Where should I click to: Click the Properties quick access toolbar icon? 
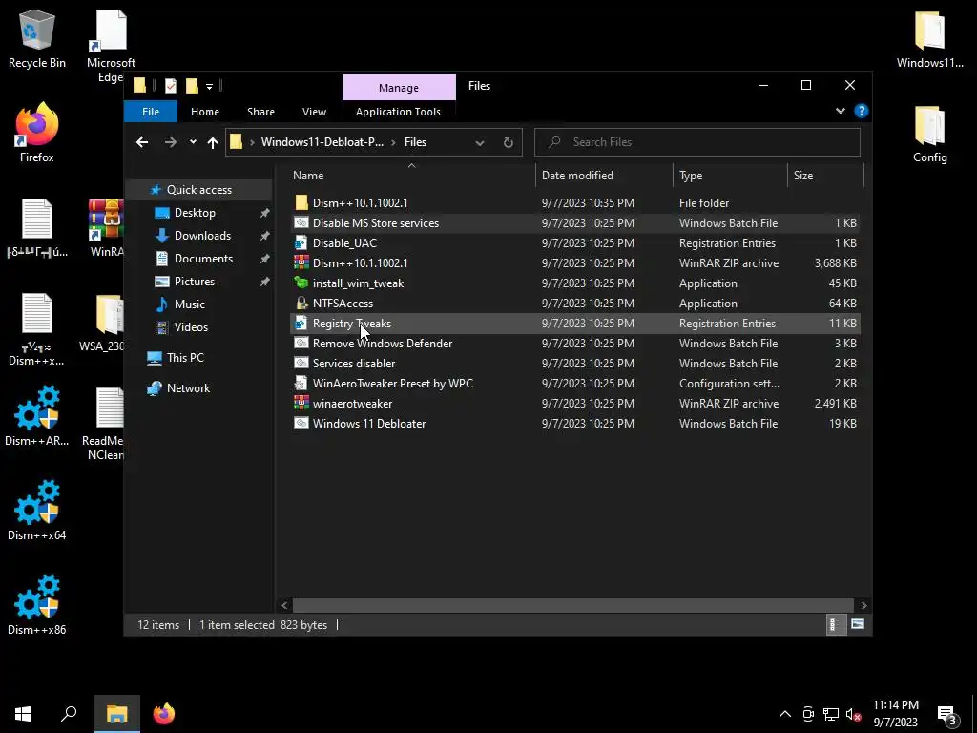(170, 86)
